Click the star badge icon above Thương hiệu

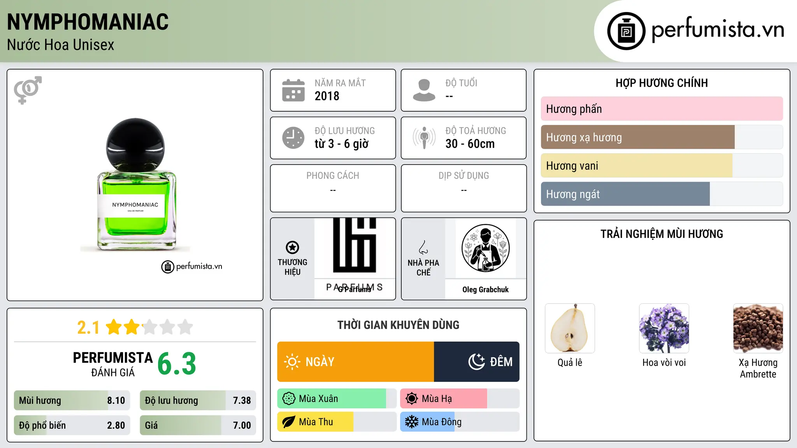(x=292, y=247)
